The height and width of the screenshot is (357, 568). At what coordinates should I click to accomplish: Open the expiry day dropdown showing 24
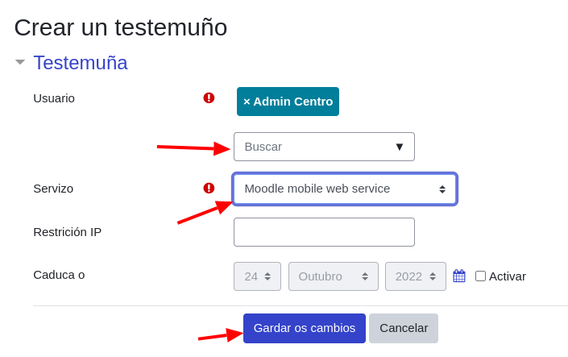[257, 276]
